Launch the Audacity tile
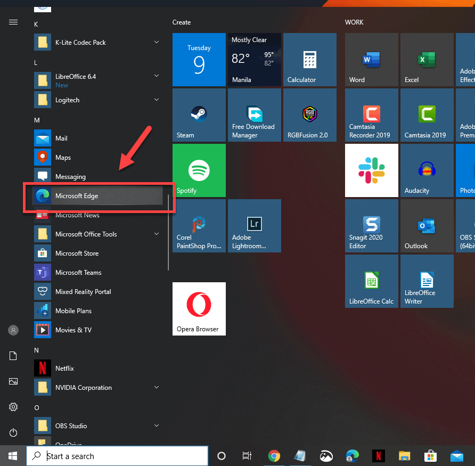Viewport: 475px width, 466px height. point(427,170)
